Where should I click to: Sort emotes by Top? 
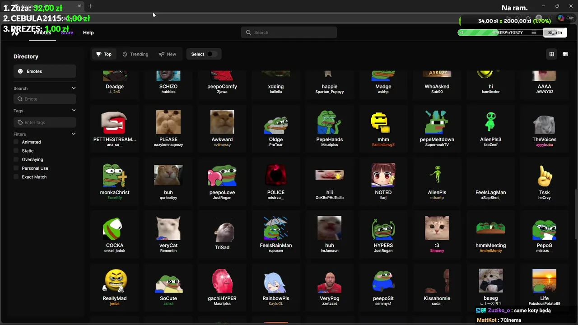pyautogui.click(x=103, y=54)
